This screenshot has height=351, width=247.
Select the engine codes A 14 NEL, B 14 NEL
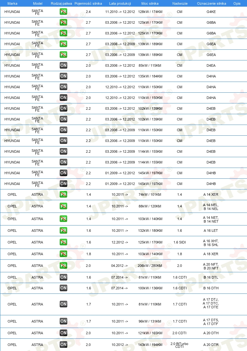tap(211, 207)
